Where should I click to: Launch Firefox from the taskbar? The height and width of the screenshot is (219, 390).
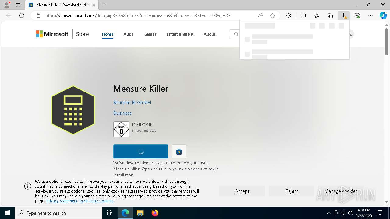155,213
